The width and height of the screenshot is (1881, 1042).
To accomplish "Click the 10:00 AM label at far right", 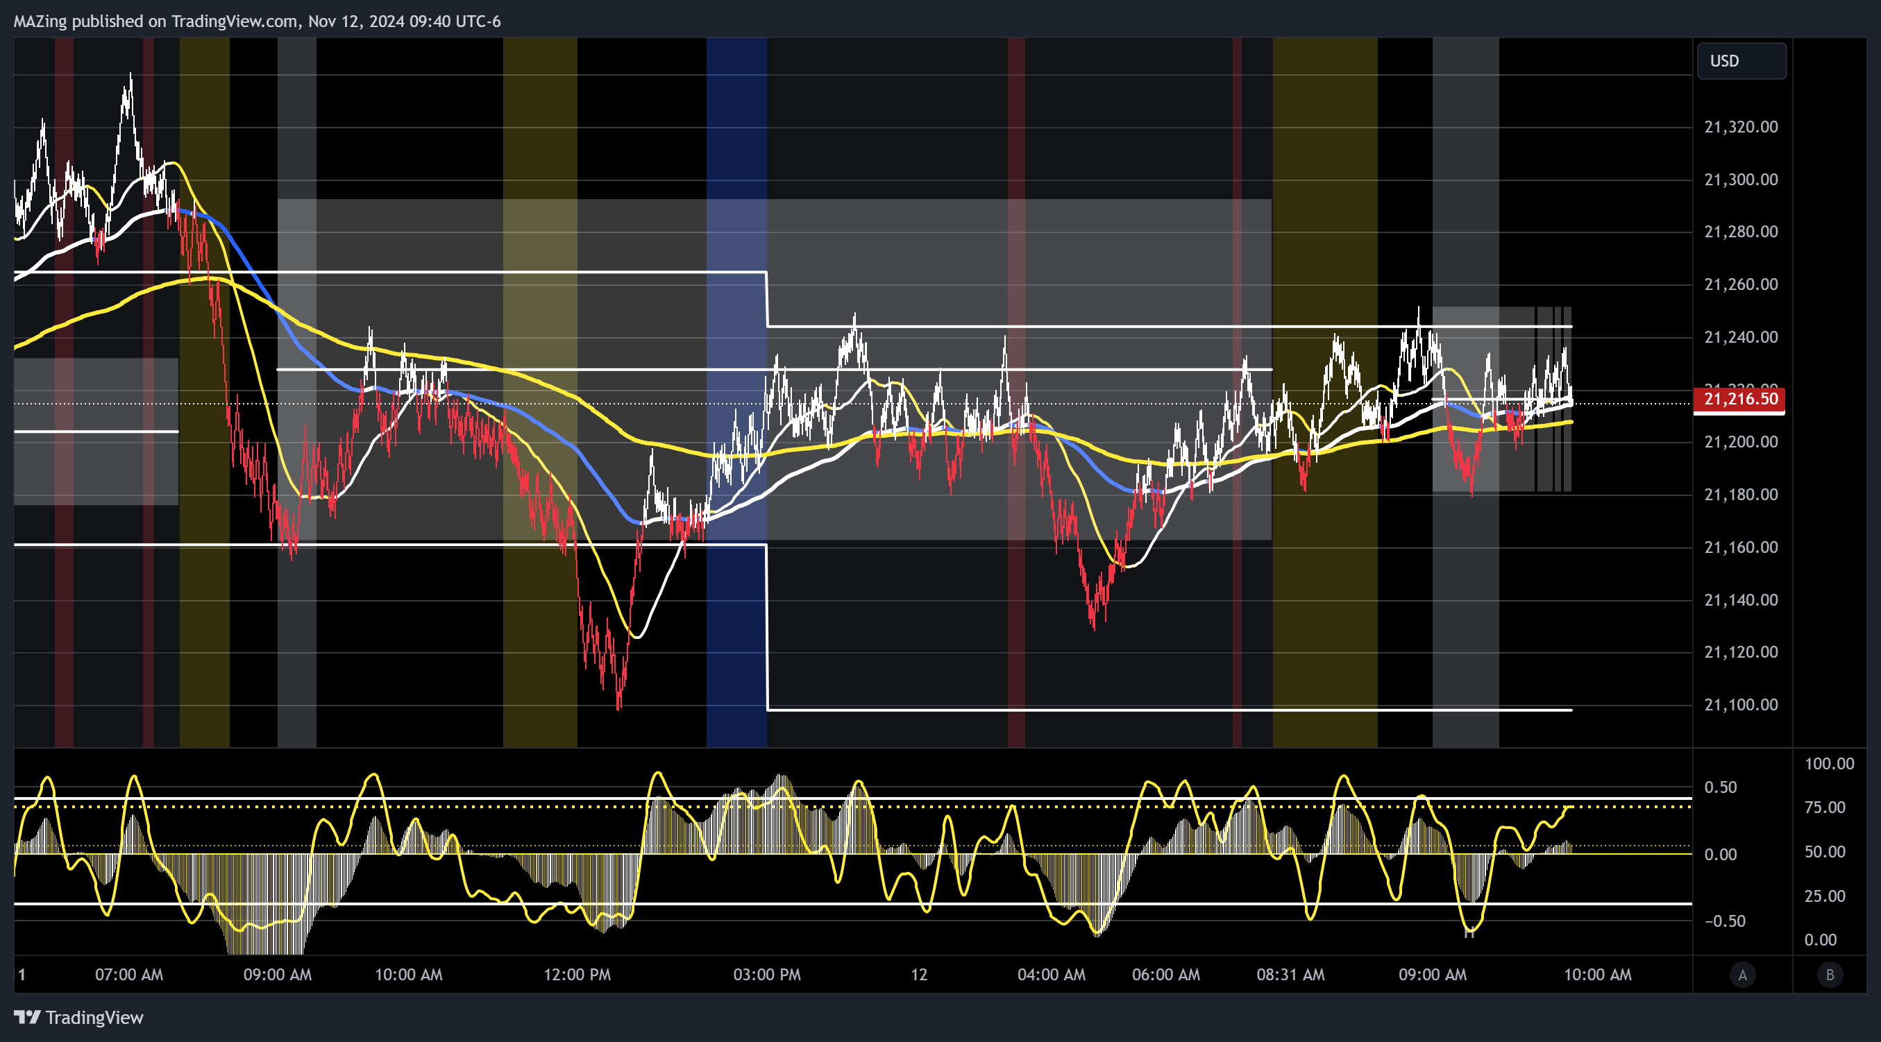I will coord(1597,975).
